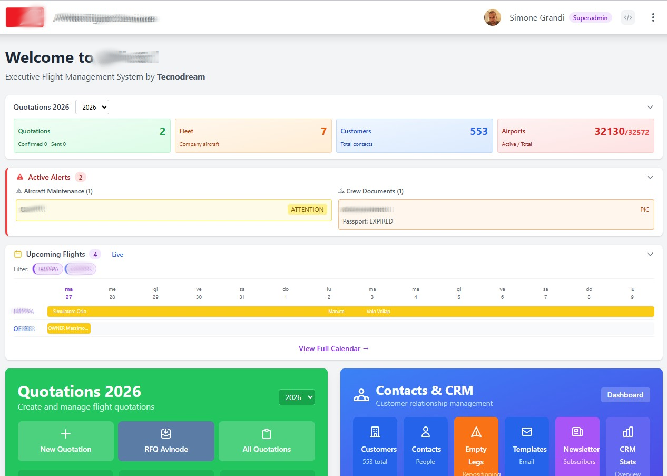Collapse the Upcoming Flights section
667x476 pixels.
click(650, 255)
